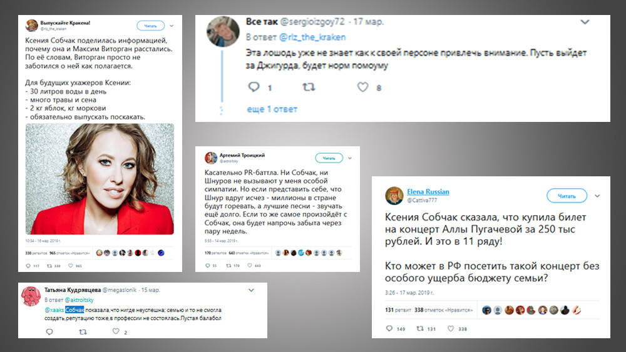This screenshot has height=352, width=626.
Task: Show more with 'еще 1 ответ' link
Action: click(272, 109)
